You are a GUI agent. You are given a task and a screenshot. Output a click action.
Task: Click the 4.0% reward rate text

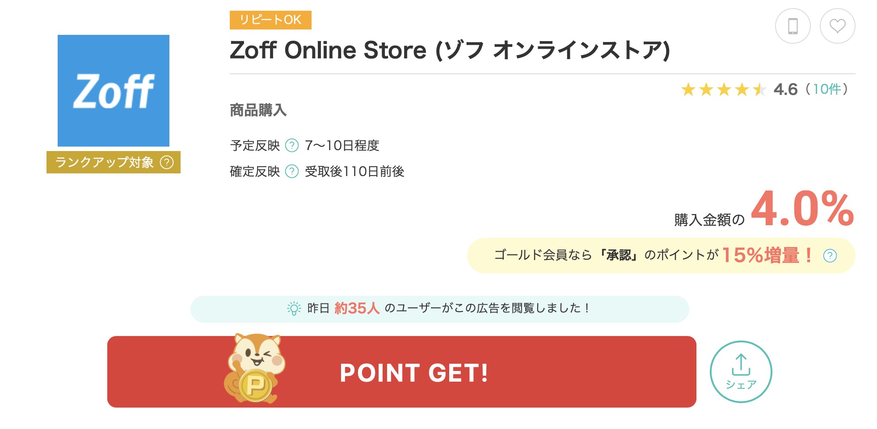[x=802, y=209]
